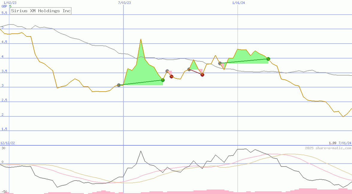This screenshot has height=194, width=352.
Task: Click the red 1.99 closing price label
Action: [x=332, y=143]
